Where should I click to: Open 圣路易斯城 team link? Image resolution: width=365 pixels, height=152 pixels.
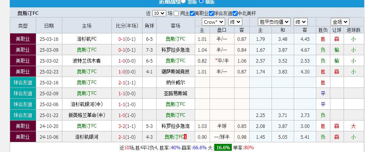[175, 94]
